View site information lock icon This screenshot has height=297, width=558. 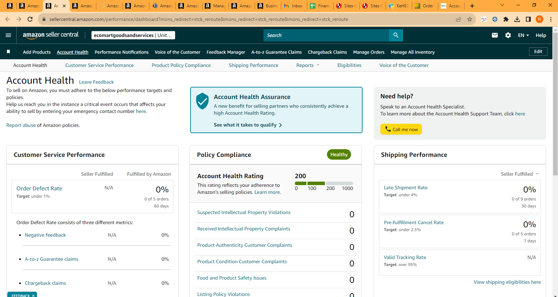44,19
